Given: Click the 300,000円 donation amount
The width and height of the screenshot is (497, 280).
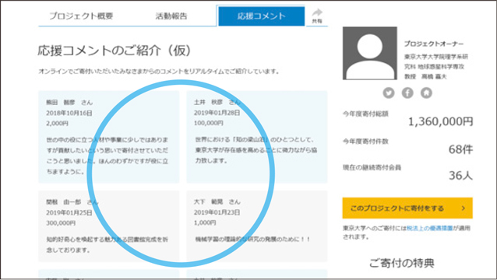Looking at the screenshot, I should (x=61, y=223).
